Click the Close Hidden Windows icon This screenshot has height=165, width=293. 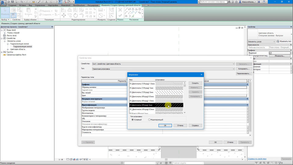pos(65,2)
